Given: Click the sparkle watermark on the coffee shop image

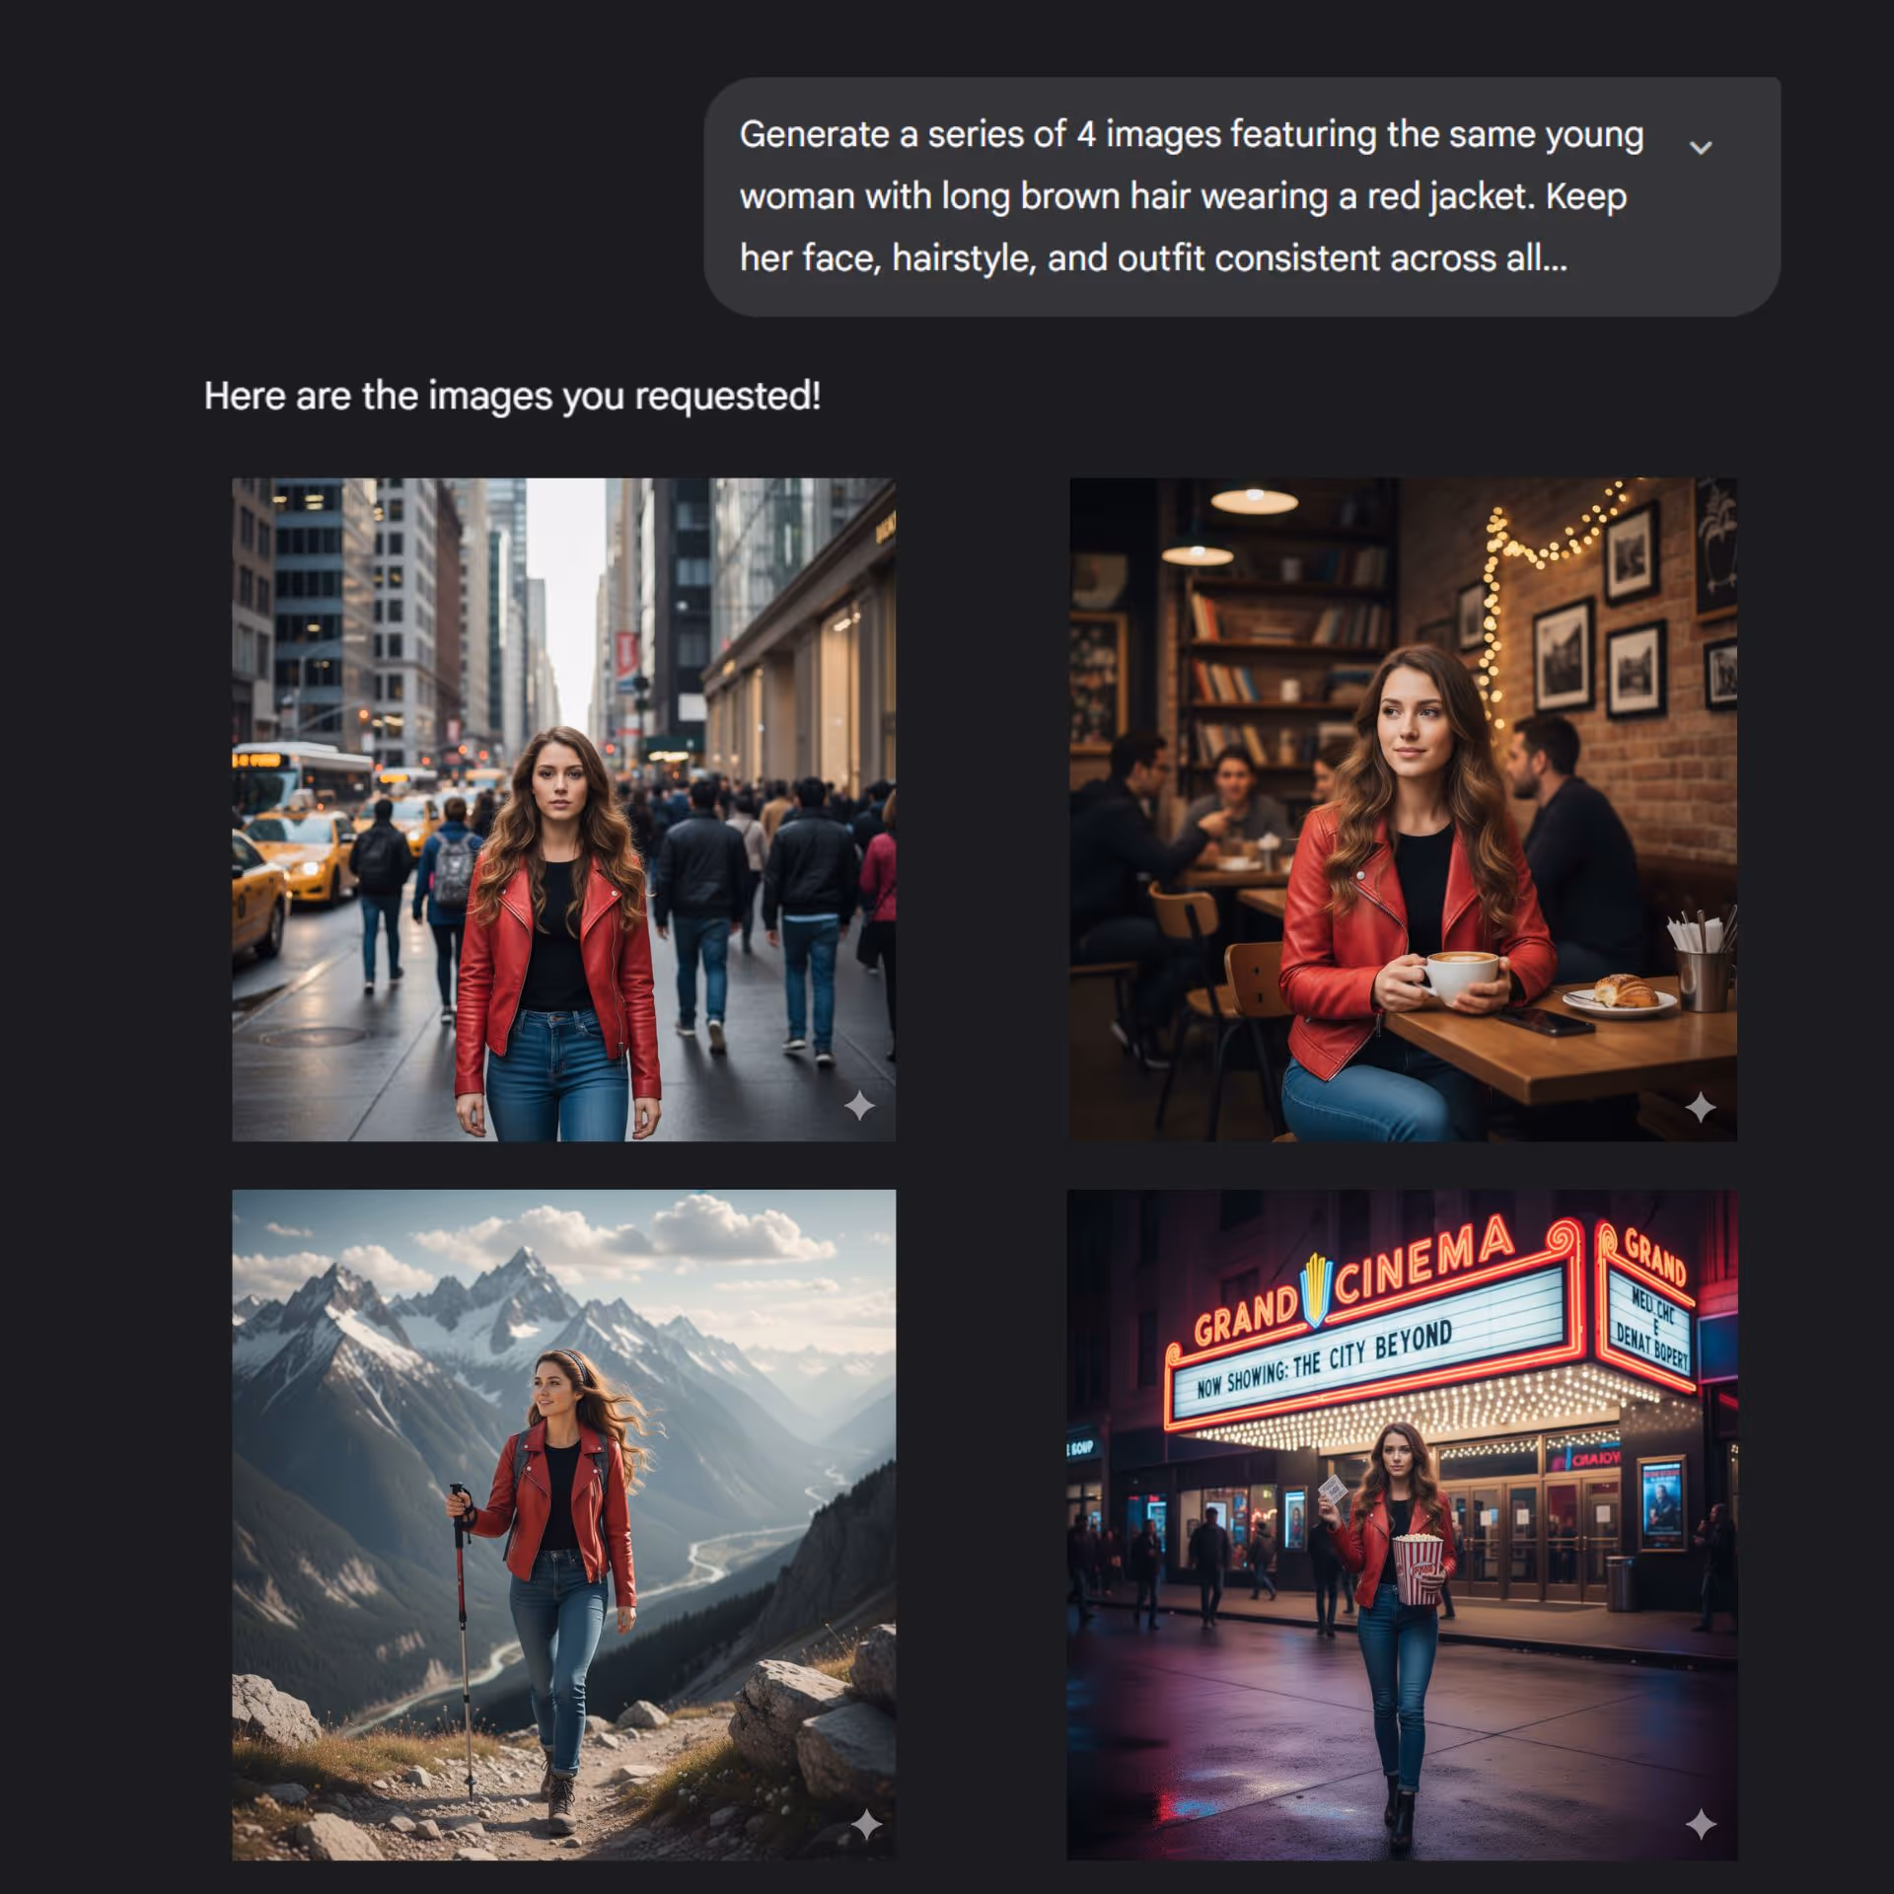Looking at the screenshot, I should (x=1700, y=1108).
